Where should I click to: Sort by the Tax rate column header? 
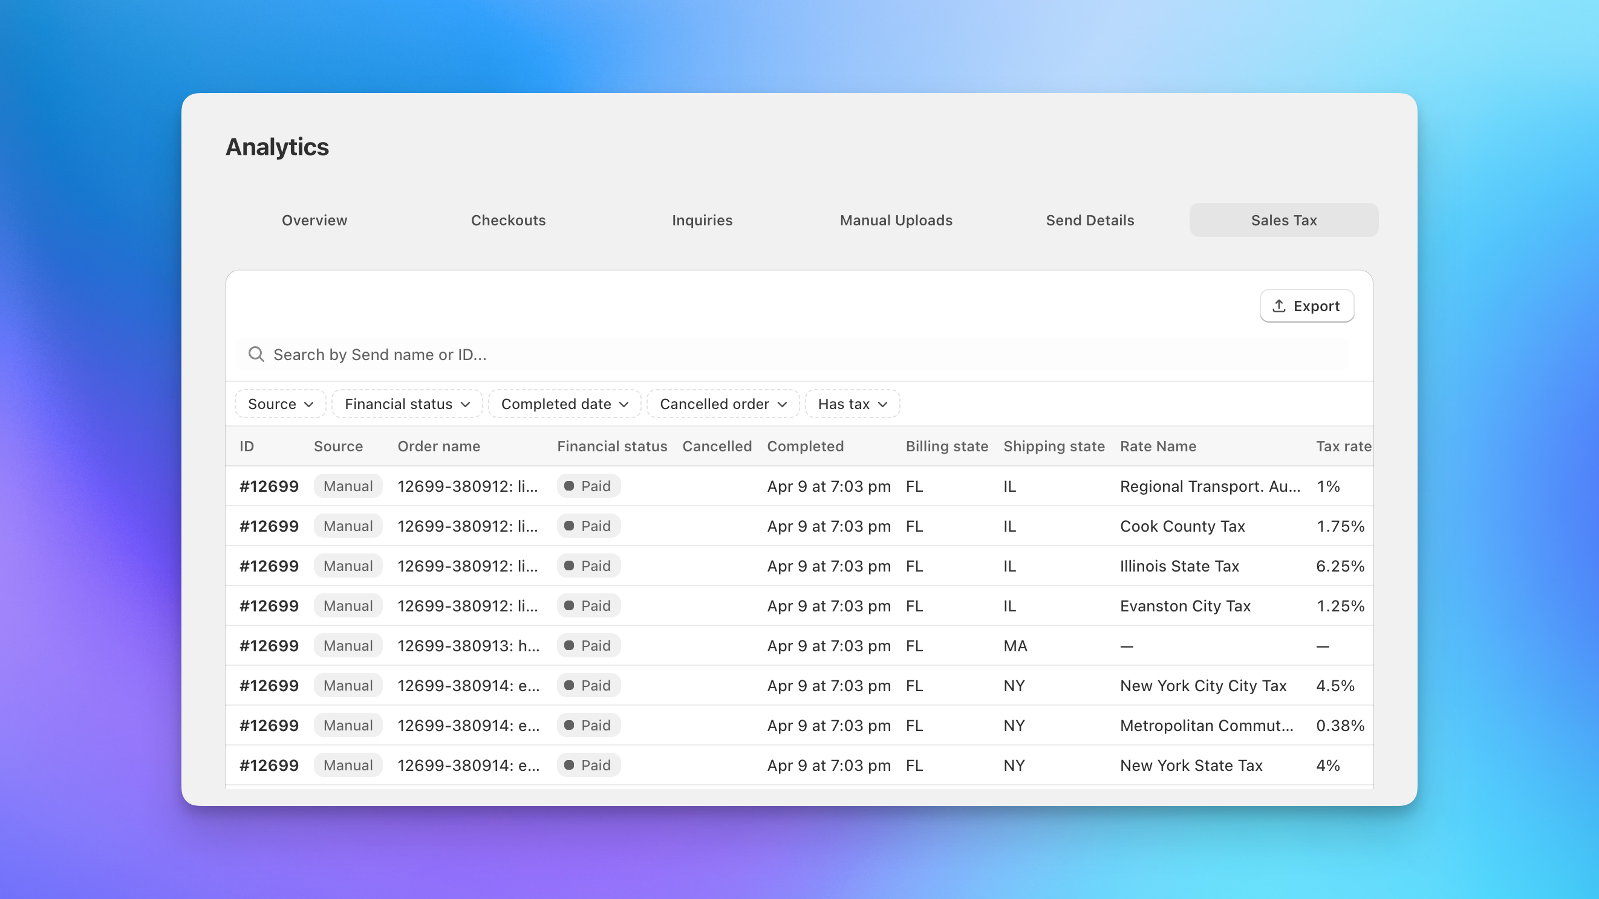pyautogui.click(x=1343, y=446)
